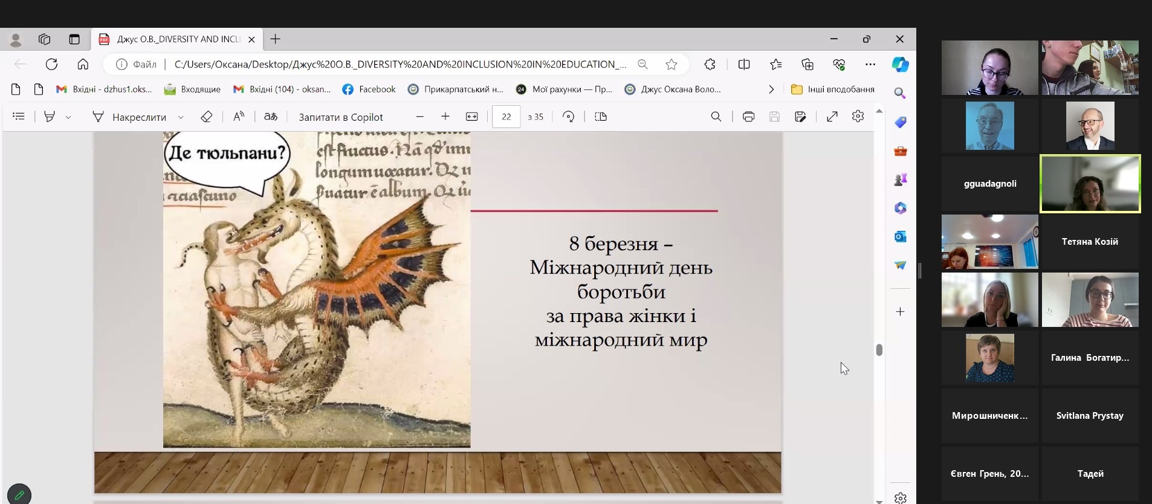This screenshot has height=504, width=1152.
Task: Open the Facebook bookmark
Action: pyautogui.click(x=369, y=89)
